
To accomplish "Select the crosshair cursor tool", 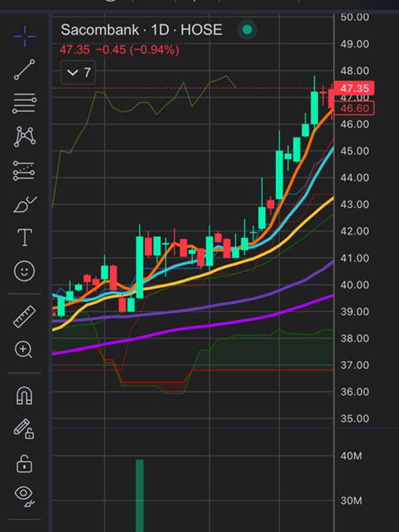I will 25,36.
